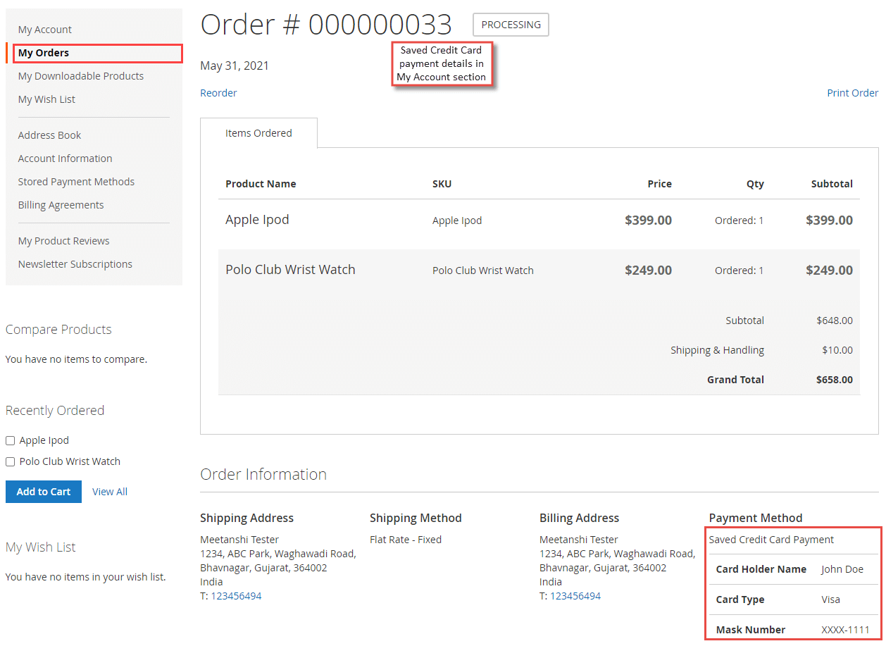The image size is (886, 646).
Task: Open My Account in sidebar
Action: coord(45,30)
